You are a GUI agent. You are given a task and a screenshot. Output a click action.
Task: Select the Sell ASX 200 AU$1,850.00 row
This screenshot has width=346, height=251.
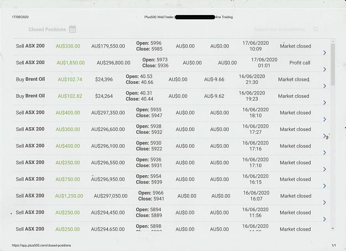point(171,63)
